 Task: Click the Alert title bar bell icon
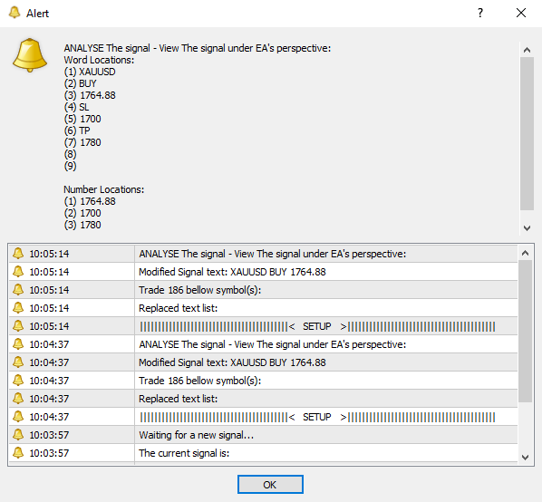pyautogui.click(x=15, y=13)
